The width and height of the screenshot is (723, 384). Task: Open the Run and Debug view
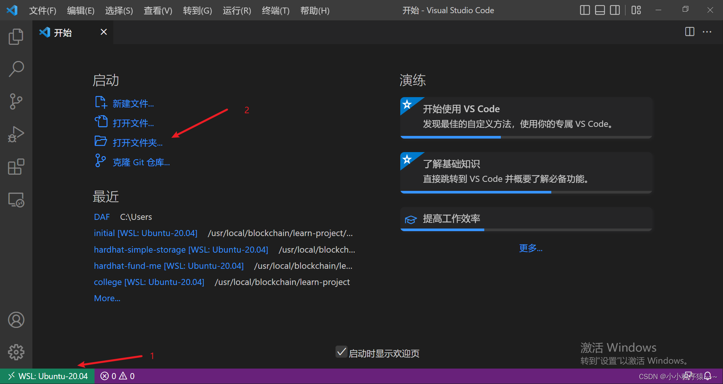[x=16, y=134]
